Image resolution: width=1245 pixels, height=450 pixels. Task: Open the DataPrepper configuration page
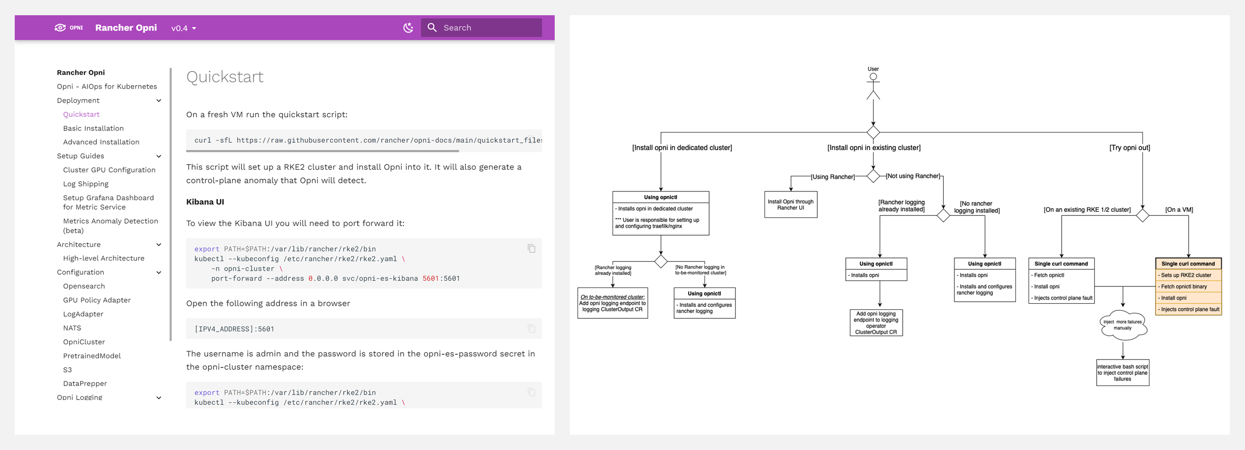click(85, 383)
